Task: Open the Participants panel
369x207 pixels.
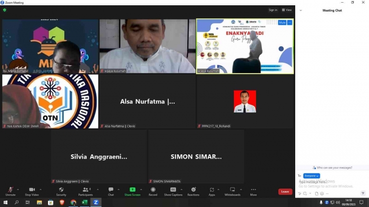Action: click(85, 191)
